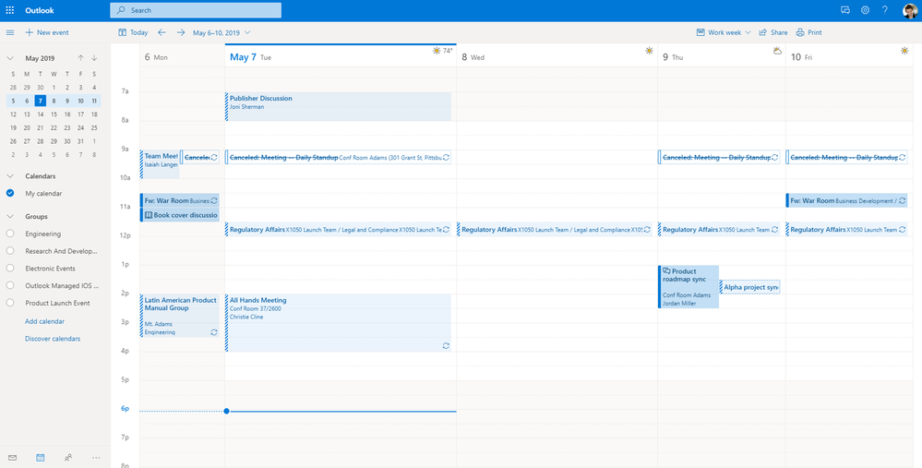922x468 pixels.
Task: Click the Print menu item
Action: [x=809, y=32]
